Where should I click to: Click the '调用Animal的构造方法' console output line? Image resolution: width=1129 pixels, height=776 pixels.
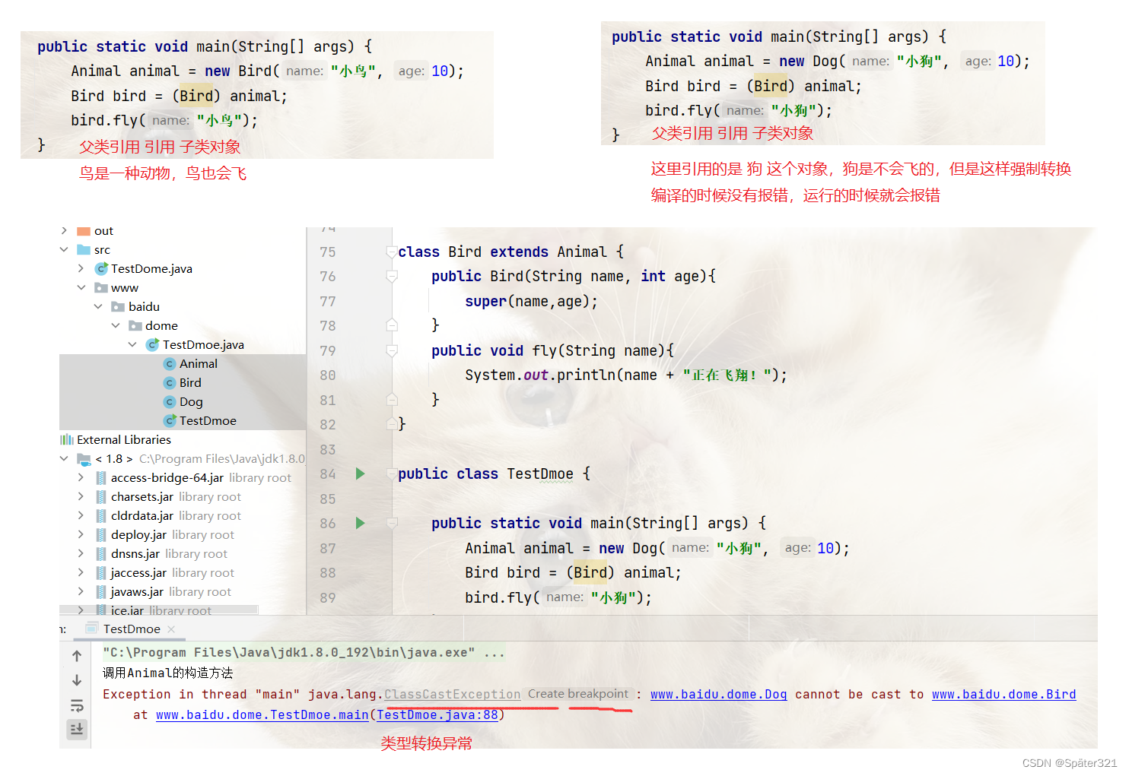168,673
